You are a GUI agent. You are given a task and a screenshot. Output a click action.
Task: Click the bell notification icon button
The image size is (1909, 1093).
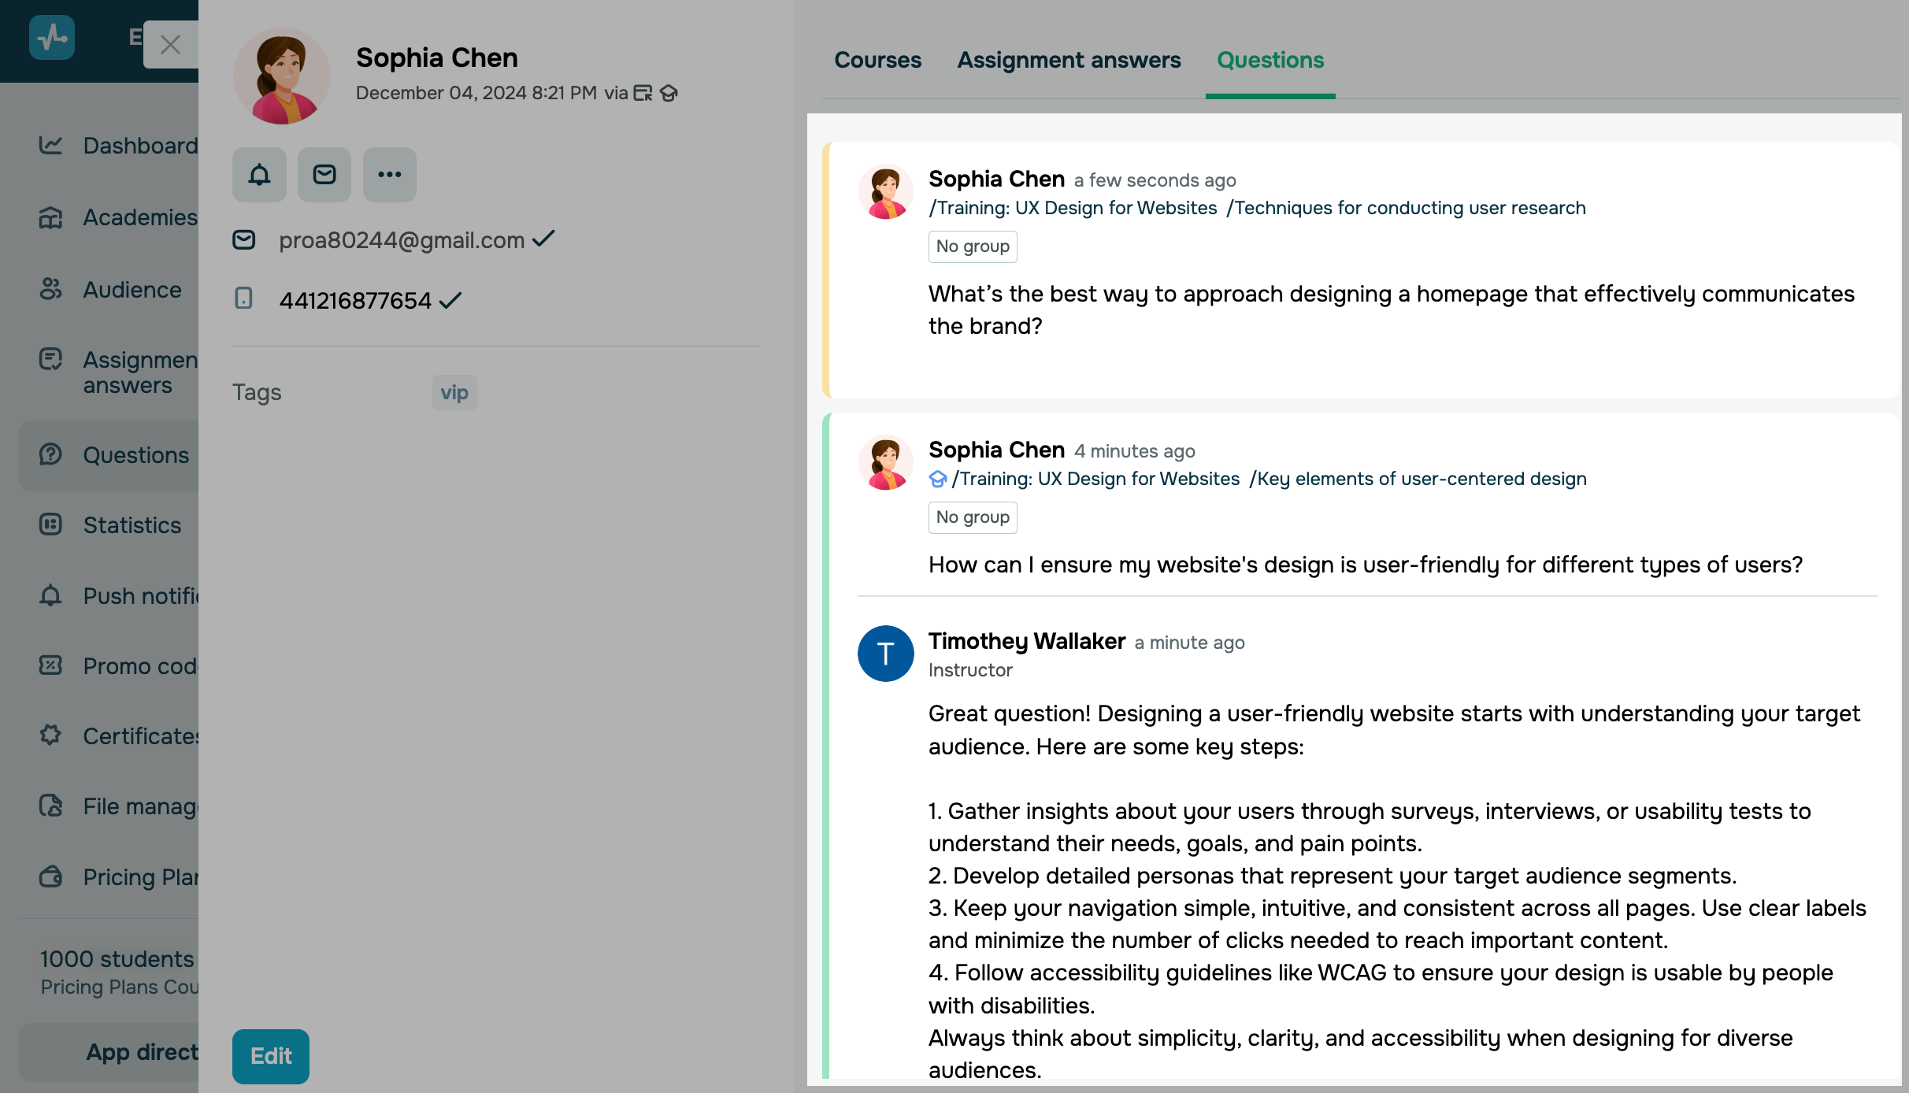(259, 175)
